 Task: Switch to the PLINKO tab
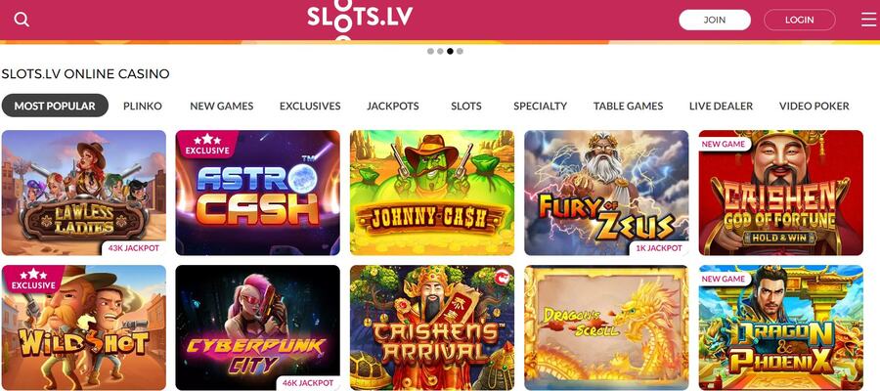click(143, 106)
